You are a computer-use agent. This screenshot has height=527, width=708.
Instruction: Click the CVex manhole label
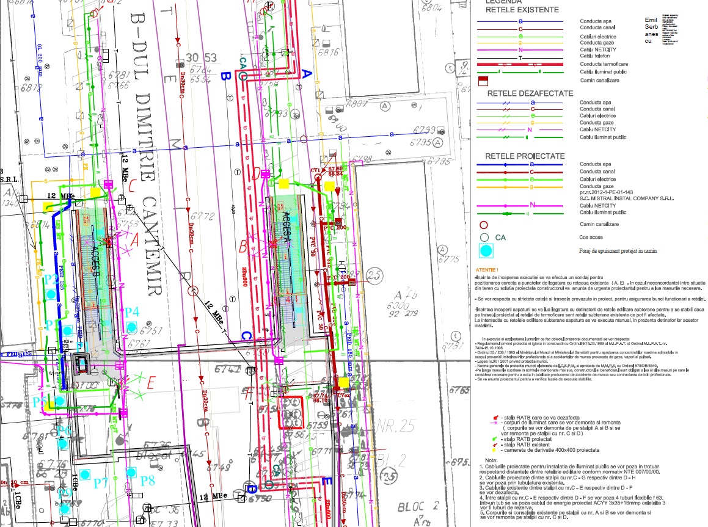344,395
